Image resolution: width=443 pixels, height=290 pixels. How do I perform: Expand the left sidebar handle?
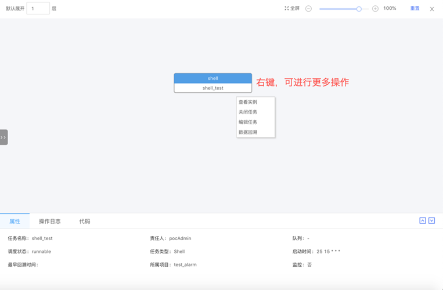coord(3,137)
